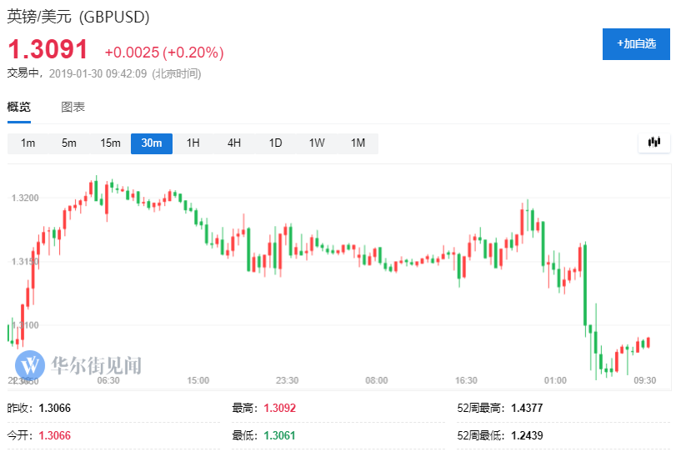Viewport: 681px width, 462px height.
Task: Choose the 15m timeframe
Action: click(110, 143)
